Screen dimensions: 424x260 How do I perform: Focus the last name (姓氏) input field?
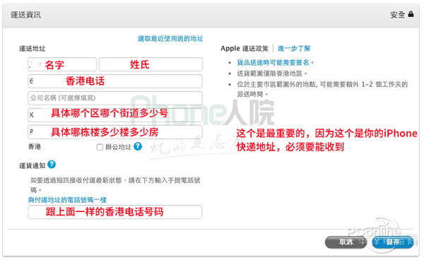coord(151,64)
